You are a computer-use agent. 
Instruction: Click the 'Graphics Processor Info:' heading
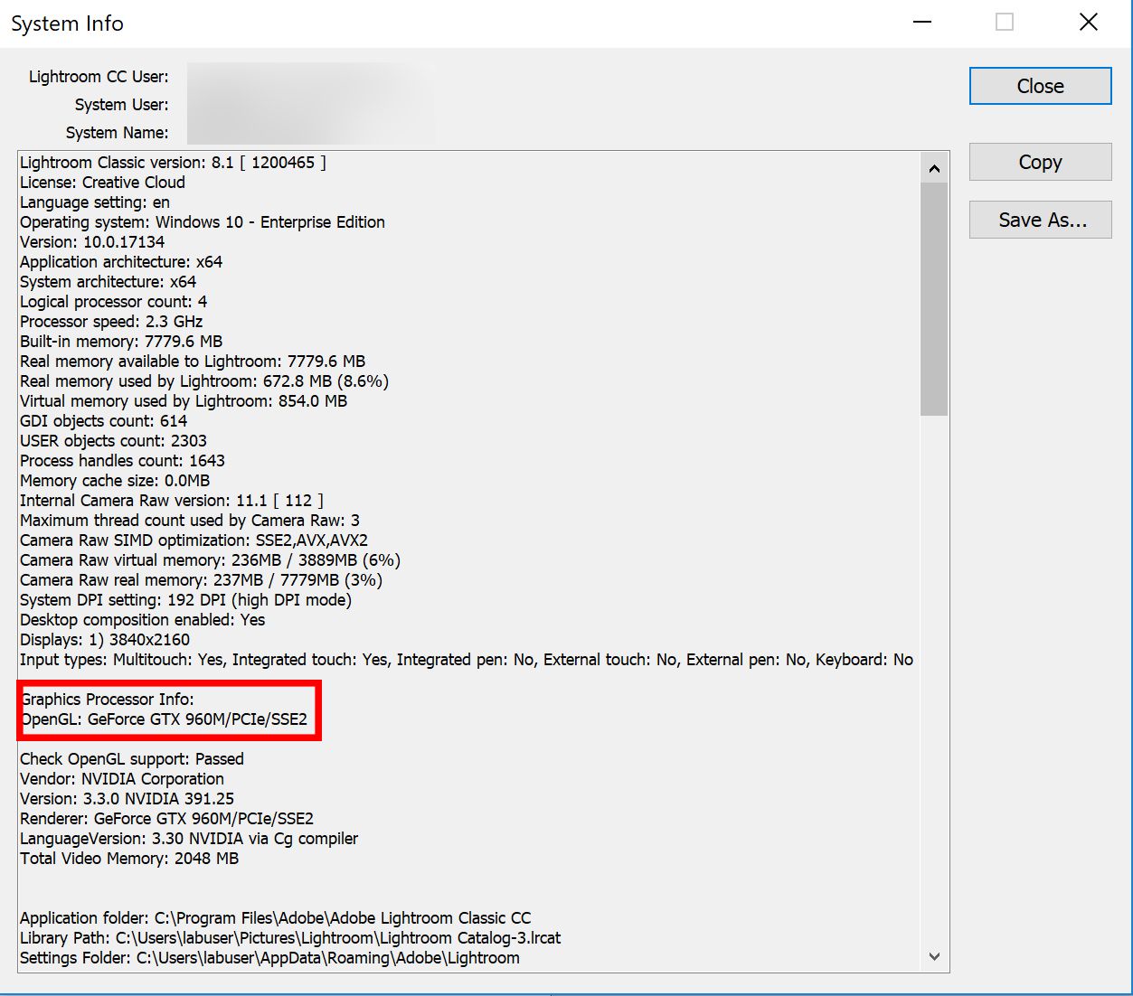click(x=107, y=700)
